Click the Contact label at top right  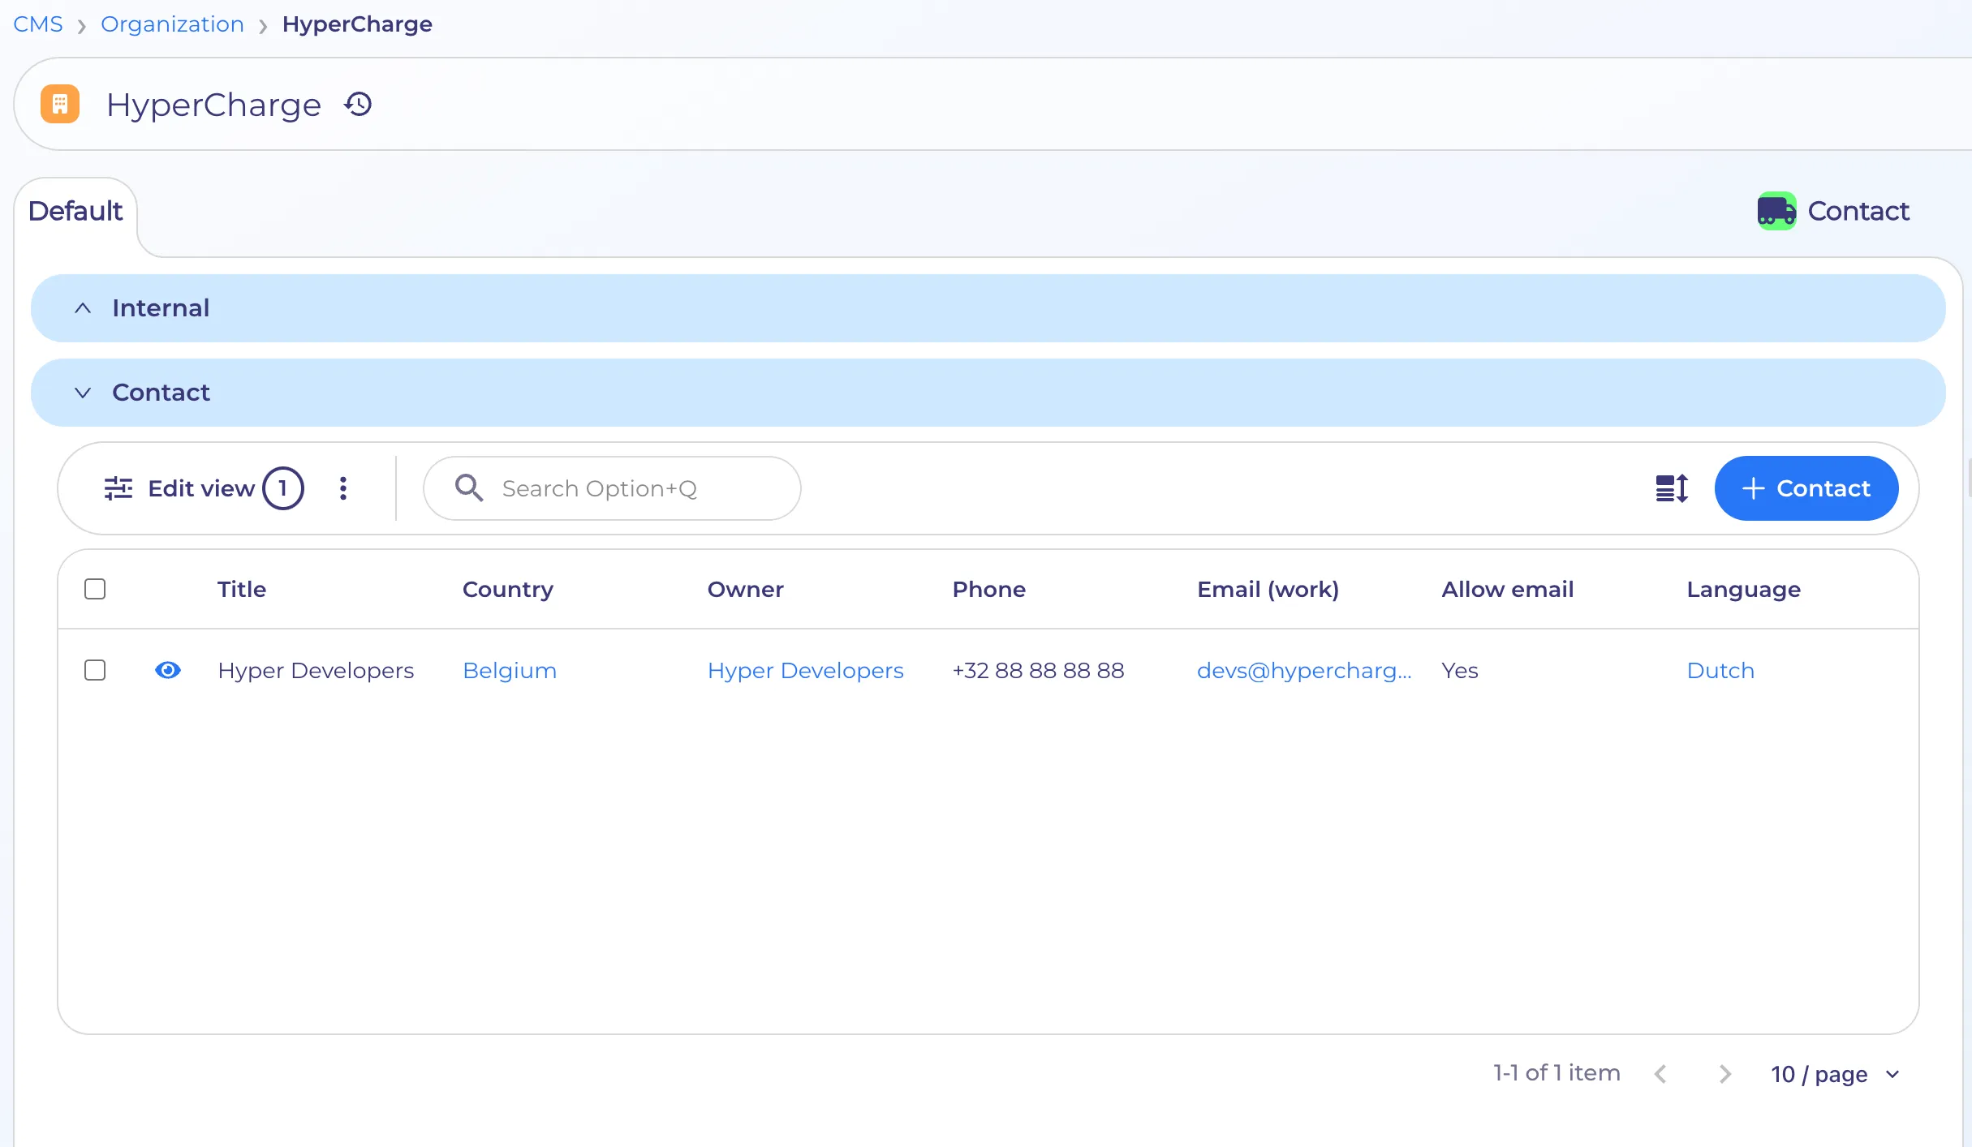(x=1858, y=211)
